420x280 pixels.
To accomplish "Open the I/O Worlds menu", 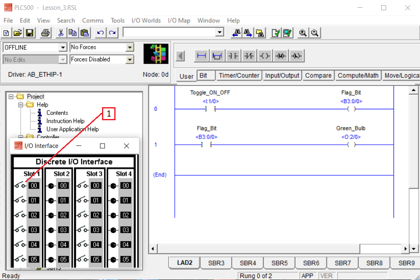I will [146, 21].
